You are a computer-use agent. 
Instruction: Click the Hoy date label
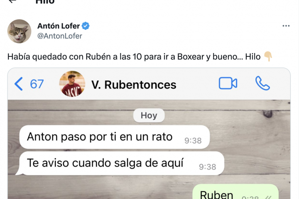click(149, 115)
